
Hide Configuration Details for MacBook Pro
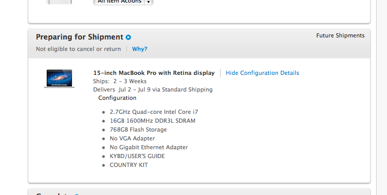click(262, 73)
